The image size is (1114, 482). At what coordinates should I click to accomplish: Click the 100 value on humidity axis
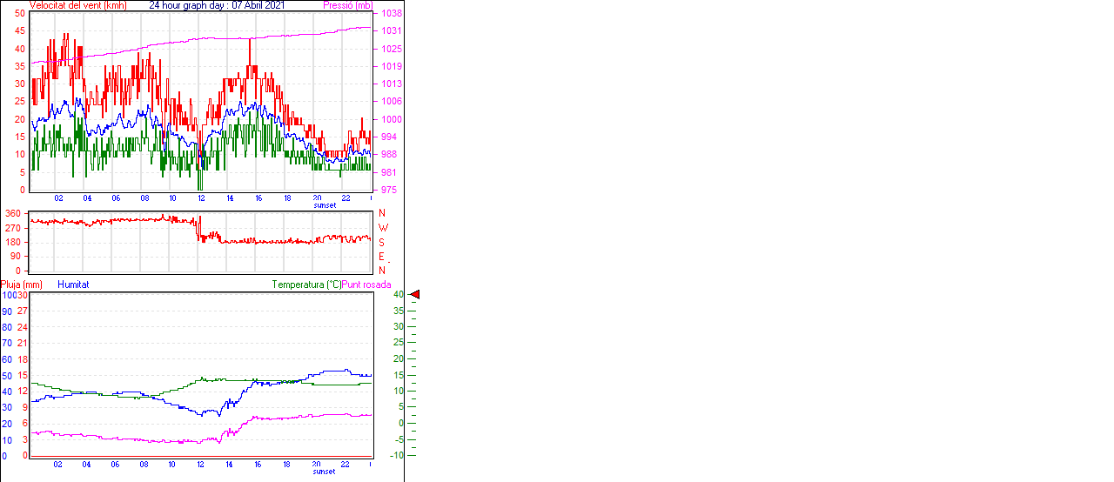[8, 296]
